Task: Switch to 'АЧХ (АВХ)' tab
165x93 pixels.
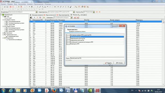Action: coord(82,15)
